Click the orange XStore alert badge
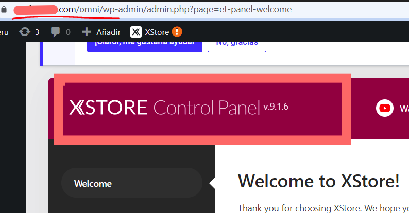The width and height of the screenshot is (409, 213). pyautogui.click(x=177, y=32)
